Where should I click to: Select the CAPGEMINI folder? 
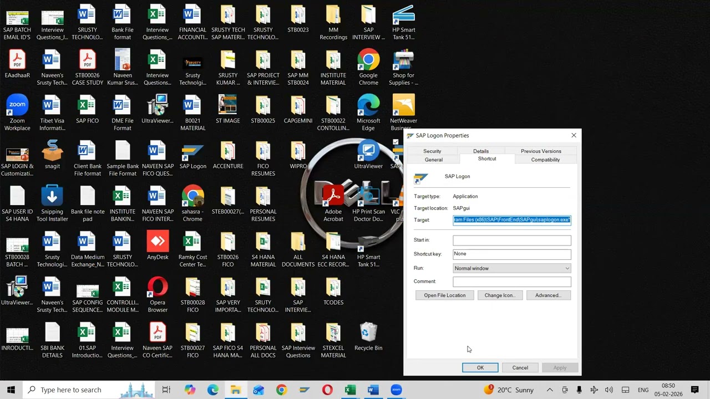pyautogui.click(x=298, y=110)
